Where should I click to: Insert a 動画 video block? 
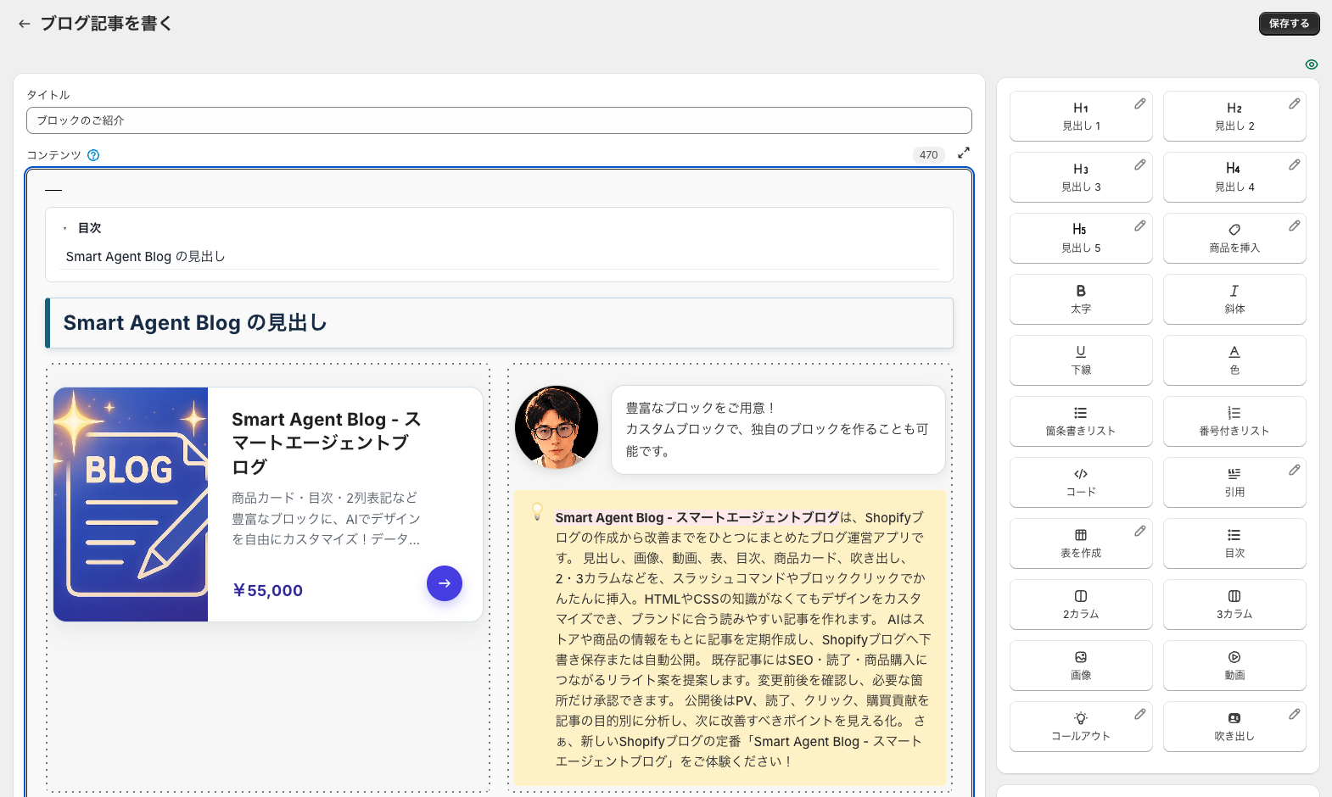coord(1234,666)
